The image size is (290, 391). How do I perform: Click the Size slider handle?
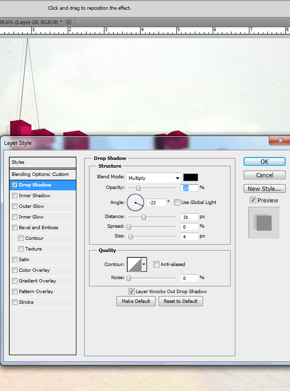point(130,236)
